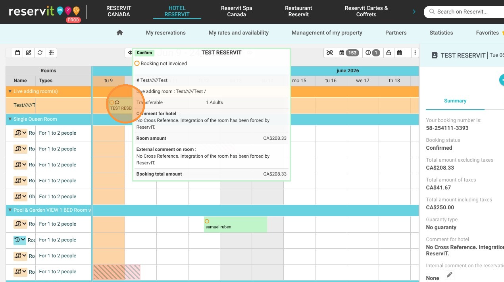Open housekeeping dropdown on the Gh room row

(20, 196)
